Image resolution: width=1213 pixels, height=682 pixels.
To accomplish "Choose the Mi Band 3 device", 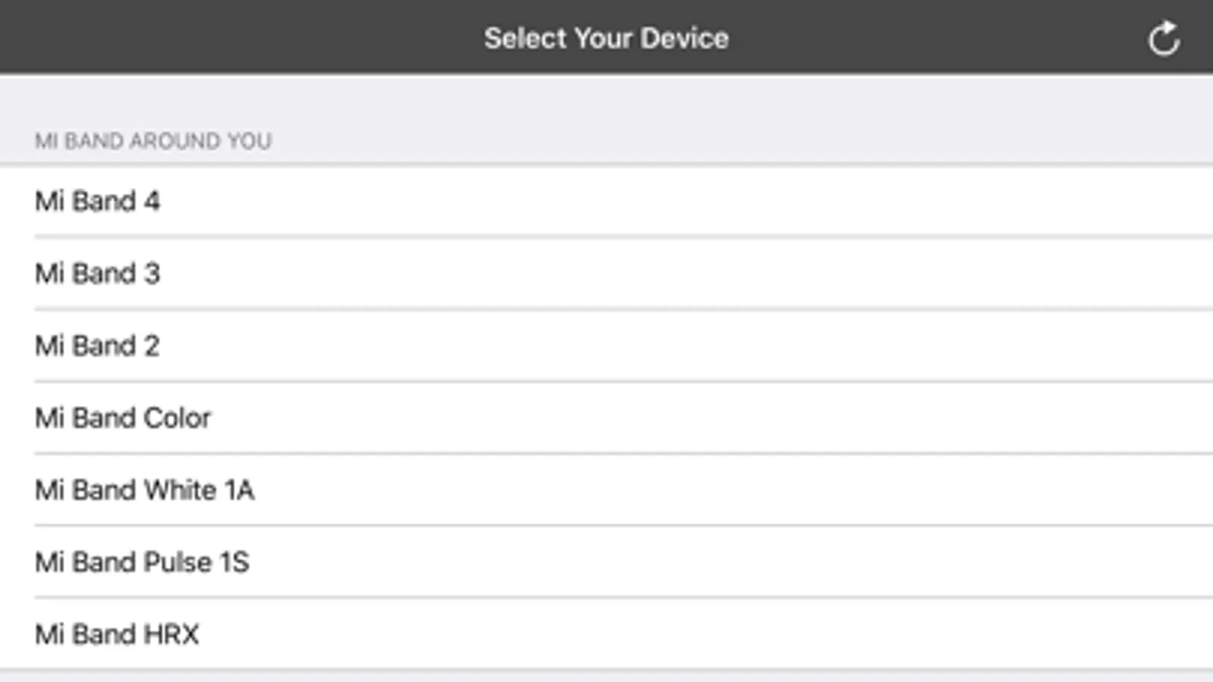I will coord(98,274).
